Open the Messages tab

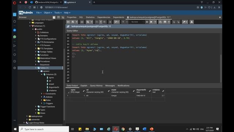[110, 85]
